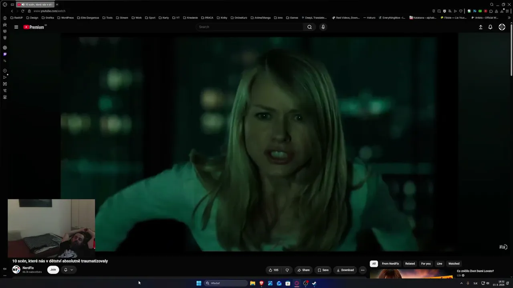Open the Grafika bookmarks folder
Image resolution: width=513 pixels, height=288 pixels.
click(48, 18)
